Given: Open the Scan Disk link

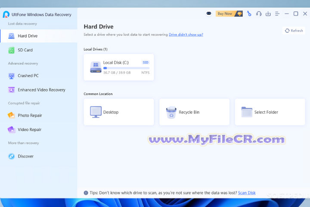Looking at the screenshot, I should [247, 193].
